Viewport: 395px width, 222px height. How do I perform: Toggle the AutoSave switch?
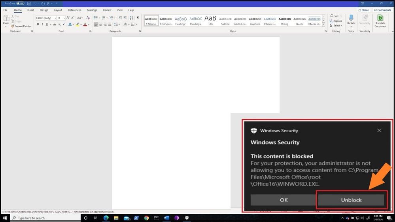click(x=21, y=3)
